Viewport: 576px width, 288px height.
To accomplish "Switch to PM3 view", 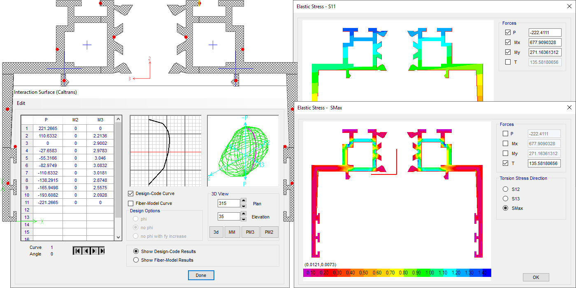I will (250, 232).
